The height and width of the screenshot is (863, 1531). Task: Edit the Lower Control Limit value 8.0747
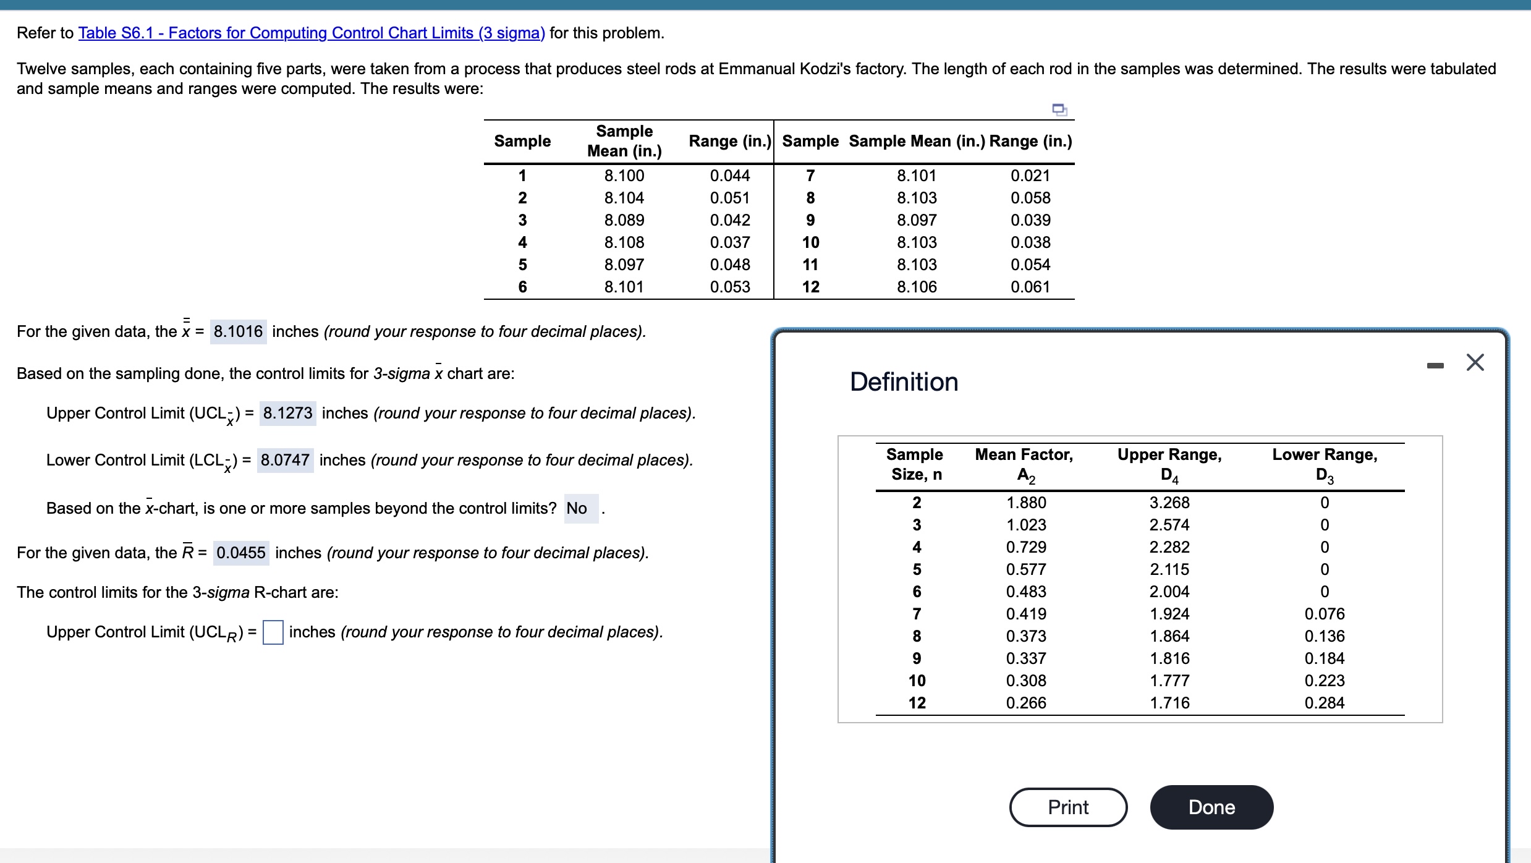click(285, 460)
